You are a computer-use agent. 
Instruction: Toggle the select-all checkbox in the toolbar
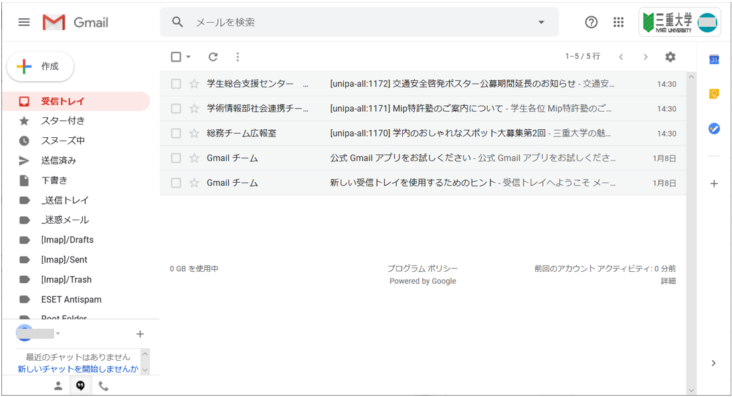point(176,56)
